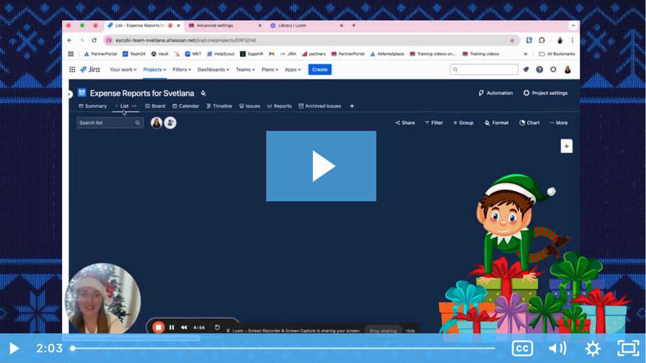Click the browser address bar URL
The width and height of the screenshot is (646, 363).
coord(186,40)
